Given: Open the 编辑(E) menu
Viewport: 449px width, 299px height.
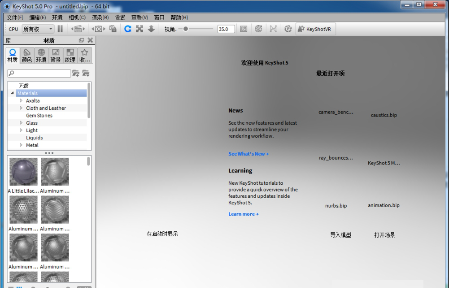Looking at the screenshot, I should (38, 17).
